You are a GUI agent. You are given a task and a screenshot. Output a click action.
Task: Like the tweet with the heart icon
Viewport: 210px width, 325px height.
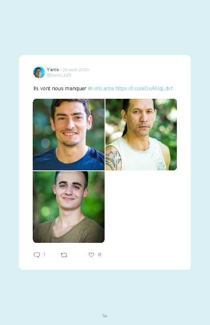91,255
